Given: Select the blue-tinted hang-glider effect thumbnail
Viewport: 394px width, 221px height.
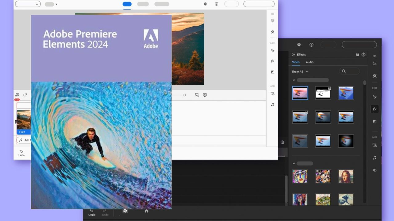Looking at the screenshot, I should point(346,93).
